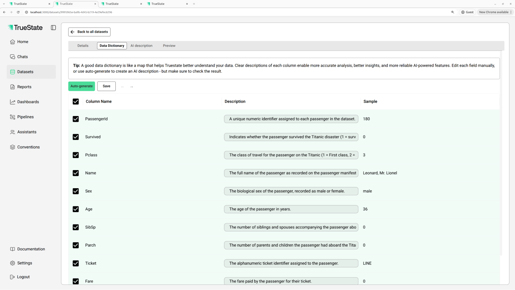Click the redo right-arrow icon
This screenshot has height=290, width=515.
[x=132, y=87]
